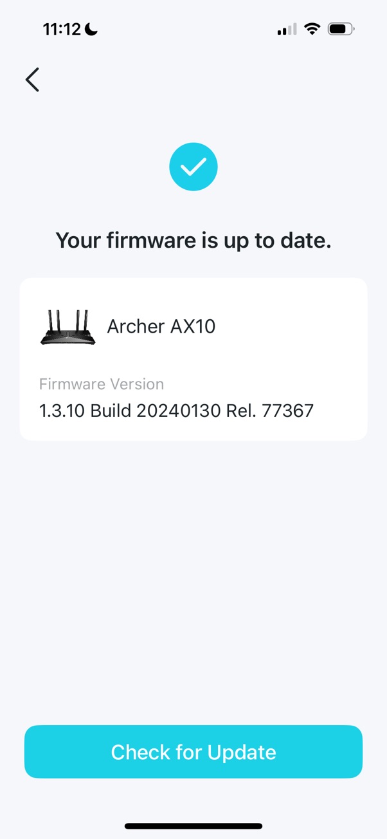Tap the blank area beneath the firmware card
The image size is (387, 839).
[x=194, y=579]
